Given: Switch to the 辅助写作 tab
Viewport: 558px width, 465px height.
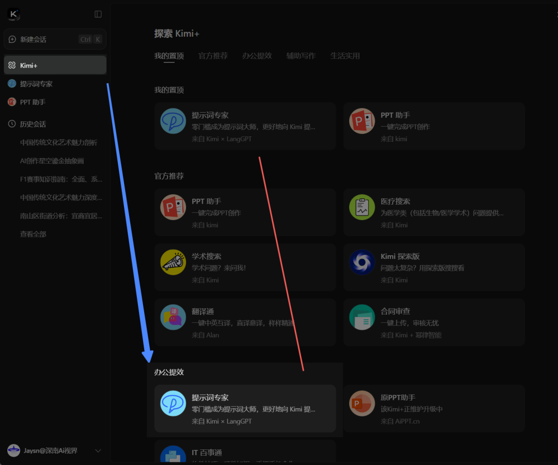Looking at the screenshot, I should coord(301,56).
